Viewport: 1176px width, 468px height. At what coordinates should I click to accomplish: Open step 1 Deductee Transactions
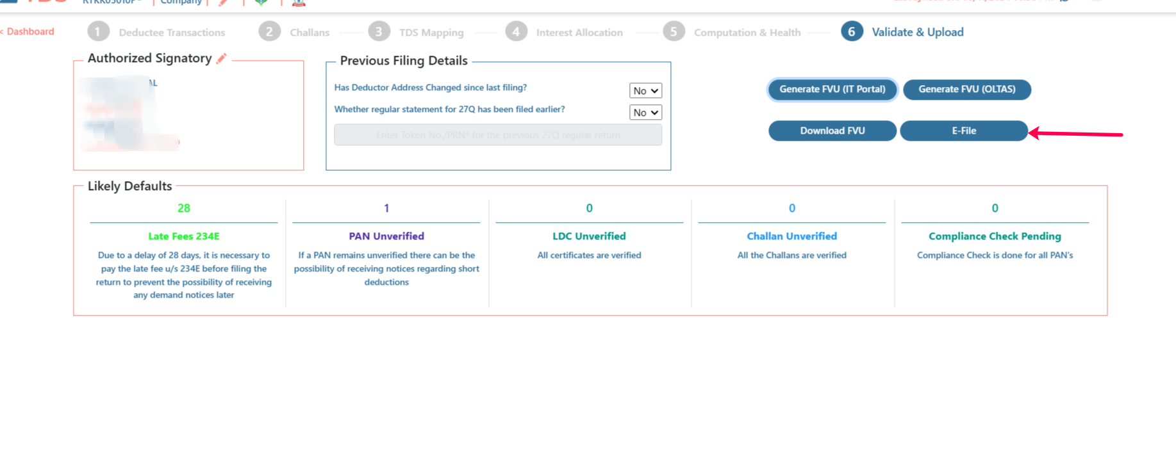tap(156, 32)
